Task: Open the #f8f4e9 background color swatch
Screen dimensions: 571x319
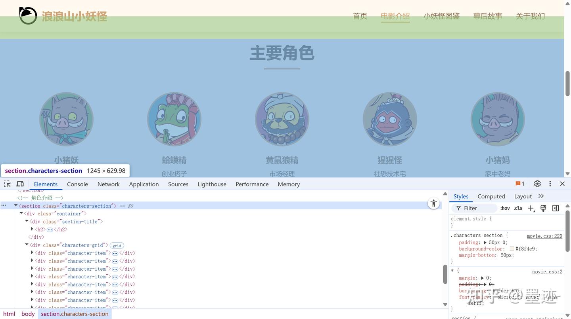Action: point(512,249)
